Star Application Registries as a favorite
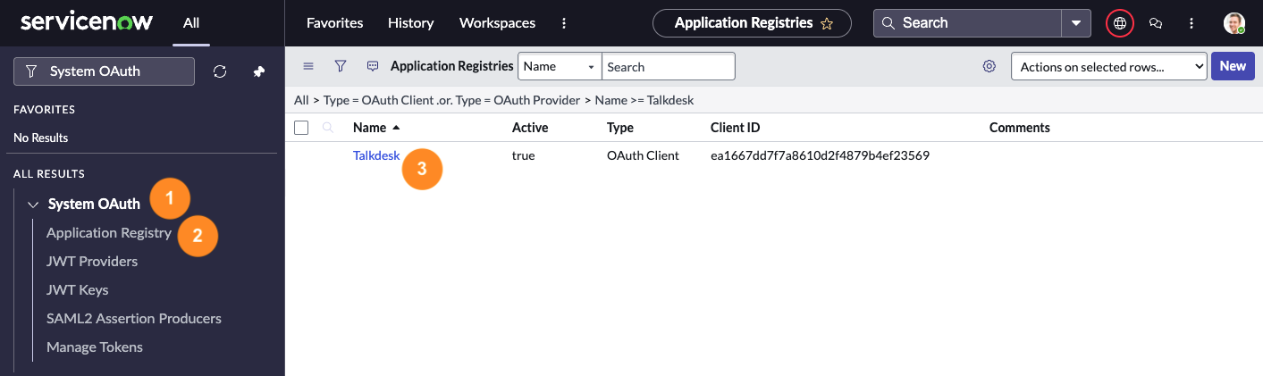The width and height of the screenshot is (1263, 376). pyautogui.click(x=828, y=23)
